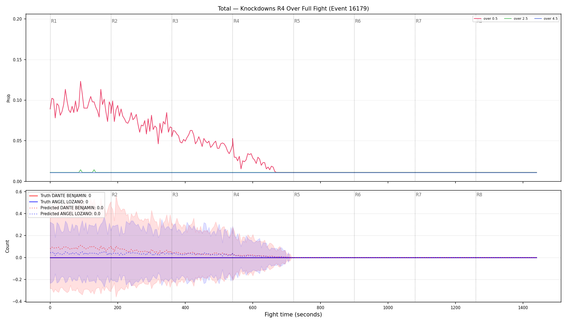Click the "0.10" tick on the Prob axis

18,100
